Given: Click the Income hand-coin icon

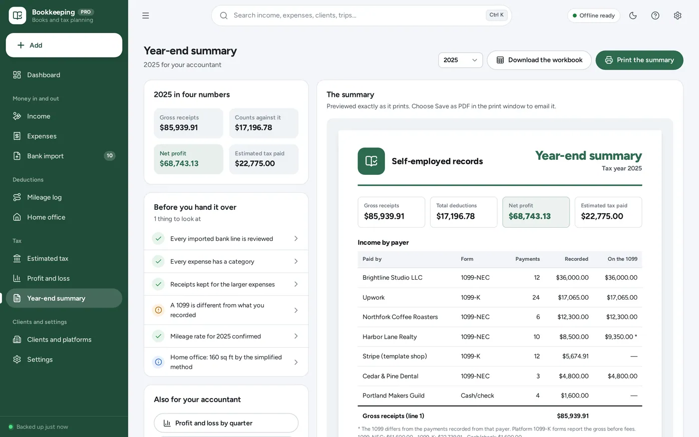Looking at the screenshot, I should coord(17,116).
